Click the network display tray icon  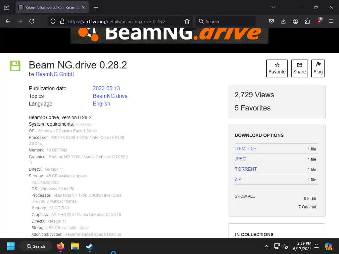[277, 246]
